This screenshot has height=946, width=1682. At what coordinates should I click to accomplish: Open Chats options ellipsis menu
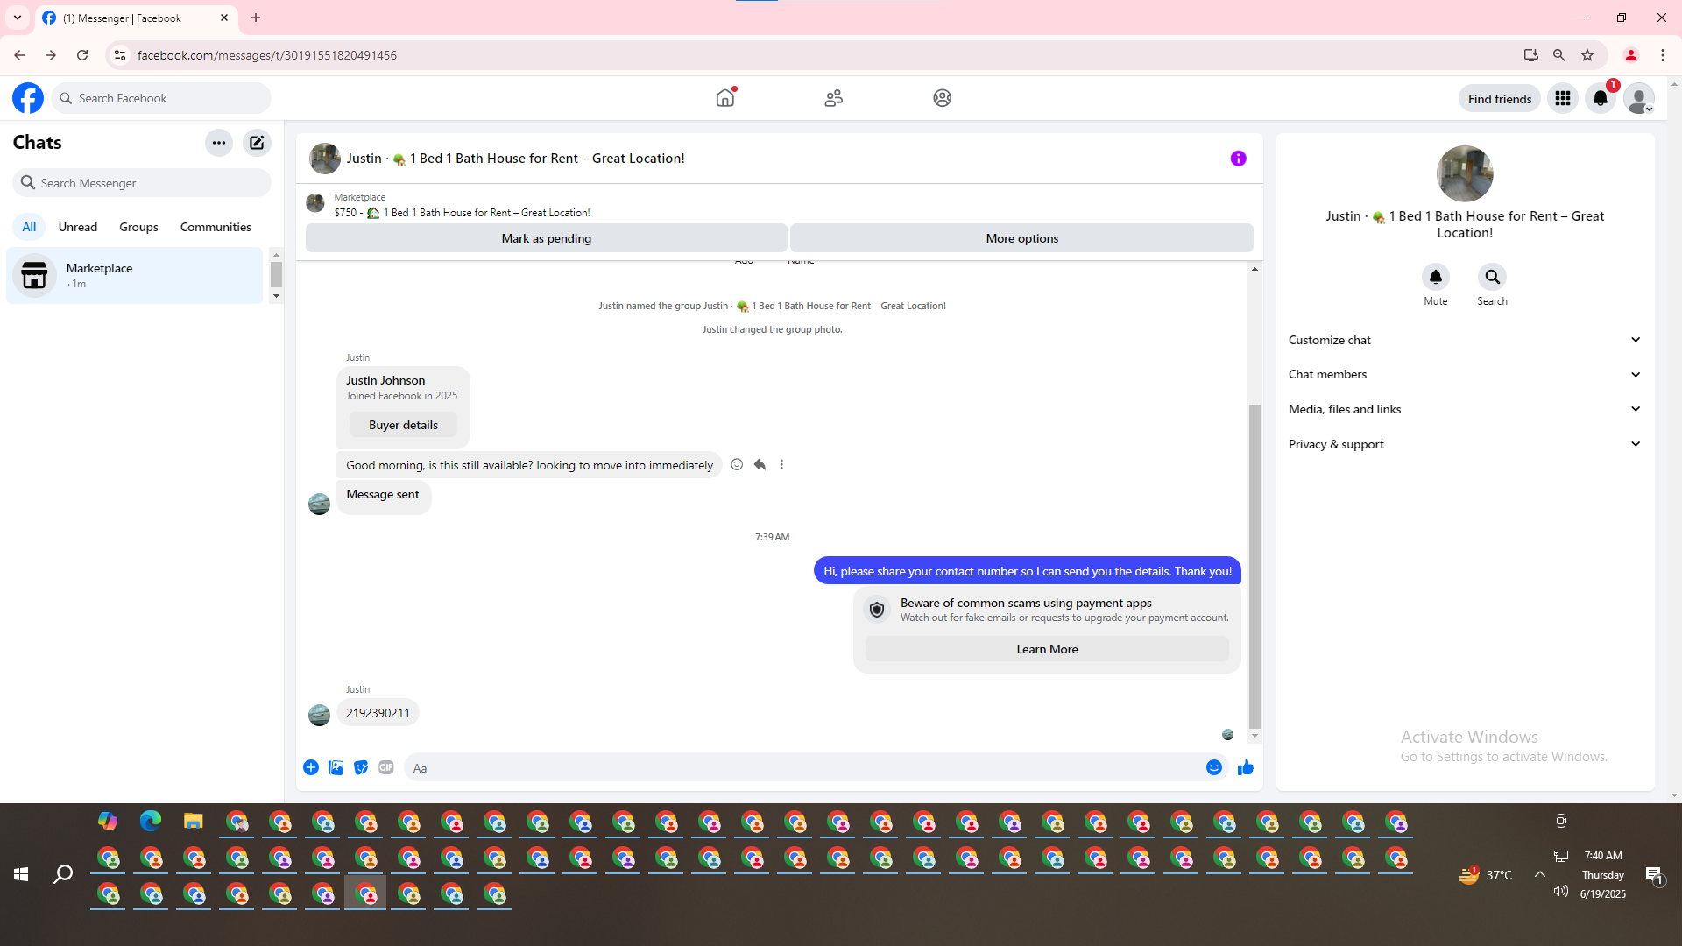point(219,143)
